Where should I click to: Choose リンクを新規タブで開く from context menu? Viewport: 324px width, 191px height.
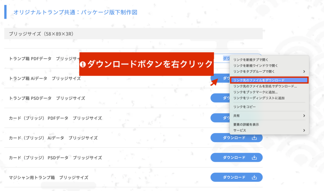coord(251,60)
